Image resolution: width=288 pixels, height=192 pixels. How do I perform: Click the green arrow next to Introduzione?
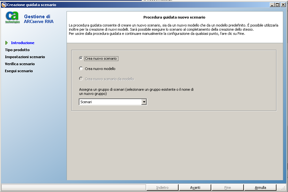point(7,43)
